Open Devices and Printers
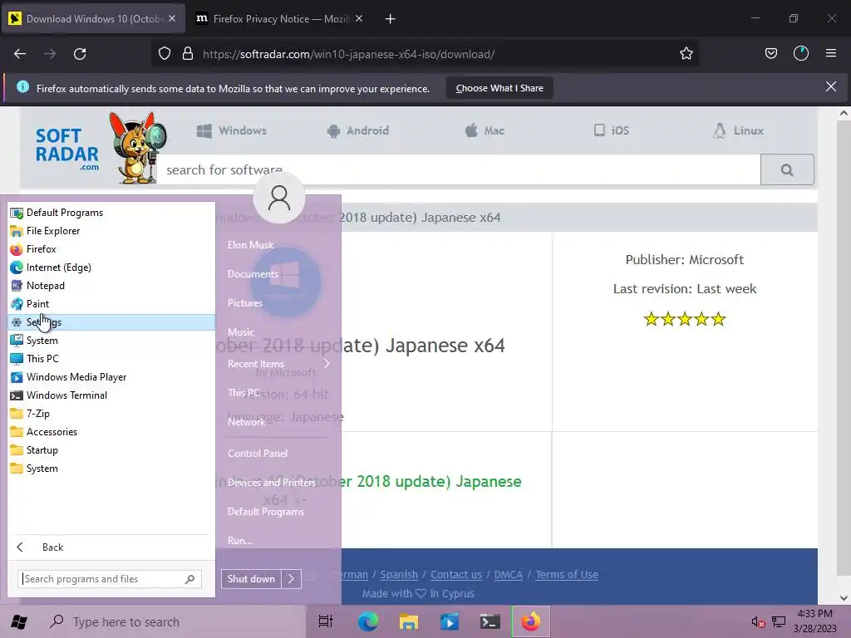The image size is (851, 638). 272,483
